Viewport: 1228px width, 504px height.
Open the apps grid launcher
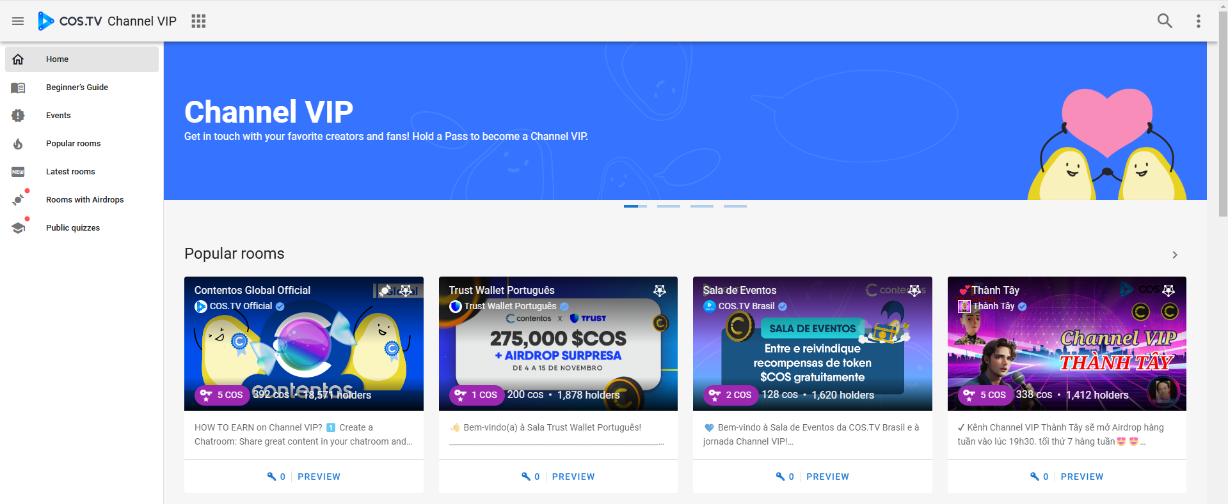pos(198,21)
